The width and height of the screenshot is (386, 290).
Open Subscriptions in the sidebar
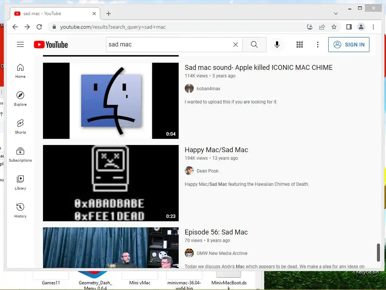coord(20,154)
